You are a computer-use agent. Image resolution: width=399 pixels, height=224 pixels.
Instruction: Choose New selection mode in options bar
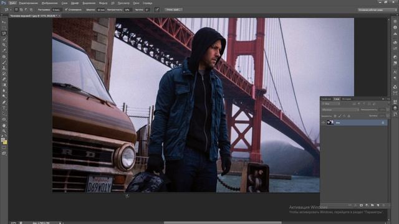(x=16, y=10)
